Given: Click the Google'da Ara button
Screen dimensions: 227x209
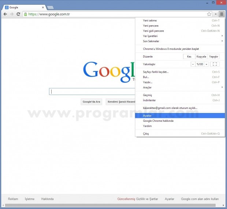Looking at the screenshot, I should coord(92,102).
